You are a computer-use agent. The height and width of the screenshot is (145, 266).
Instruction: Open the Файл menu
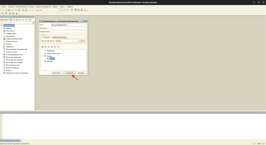pos(4,7)
